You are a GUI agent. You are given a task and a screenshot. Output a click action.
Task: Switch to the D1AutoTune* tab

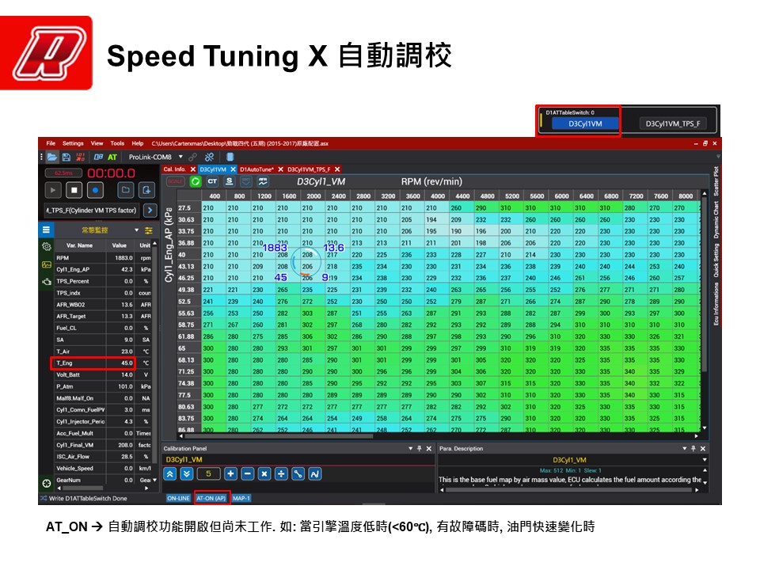click(x=256, y=169)
